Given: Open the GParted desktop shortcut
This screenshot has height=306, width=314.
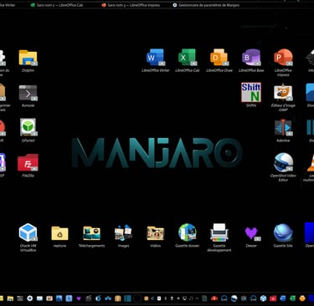Looking at the screenshot, I should pos(28,127).
